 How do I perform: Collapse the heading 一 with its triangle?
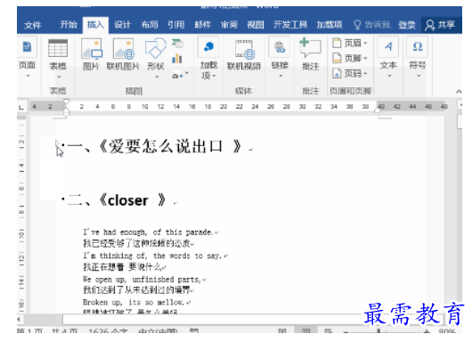click(x=57, y=143)
